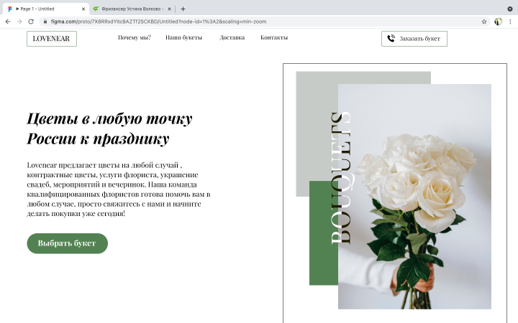Open the Контакты nav link
Screen dimensions: 518x323
tap(274, 37)
